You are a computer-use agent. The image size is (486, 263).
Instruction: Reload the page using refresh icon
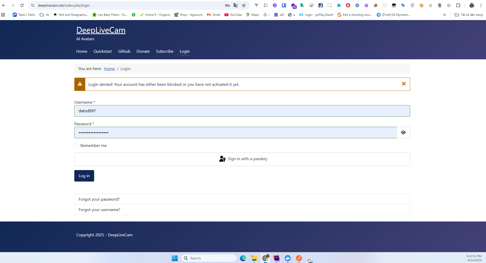[x=22, y=5]
